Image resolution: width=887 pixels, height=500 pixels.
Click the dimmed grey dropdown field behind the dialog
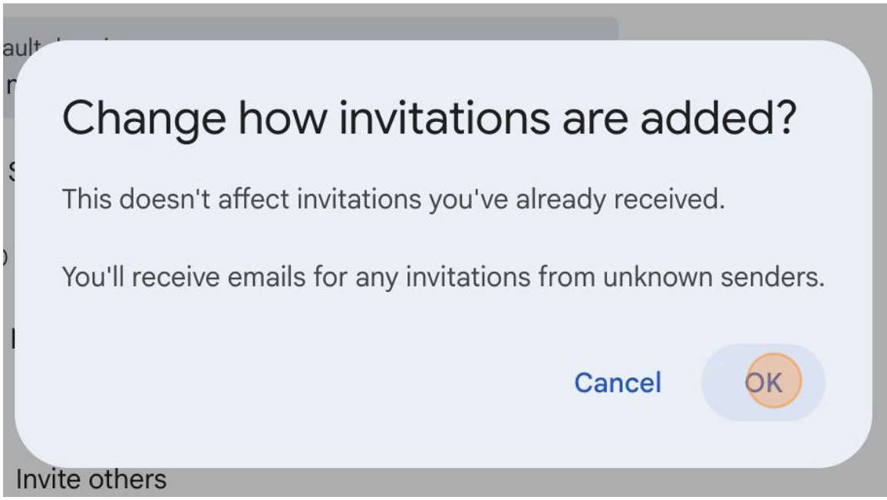pyautogui.click(x=384, y=29)
